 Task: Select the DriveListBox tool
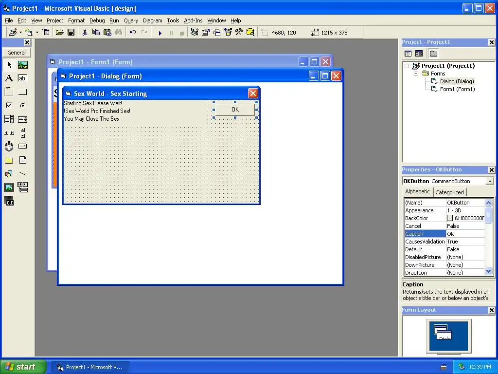click(22, 146)
